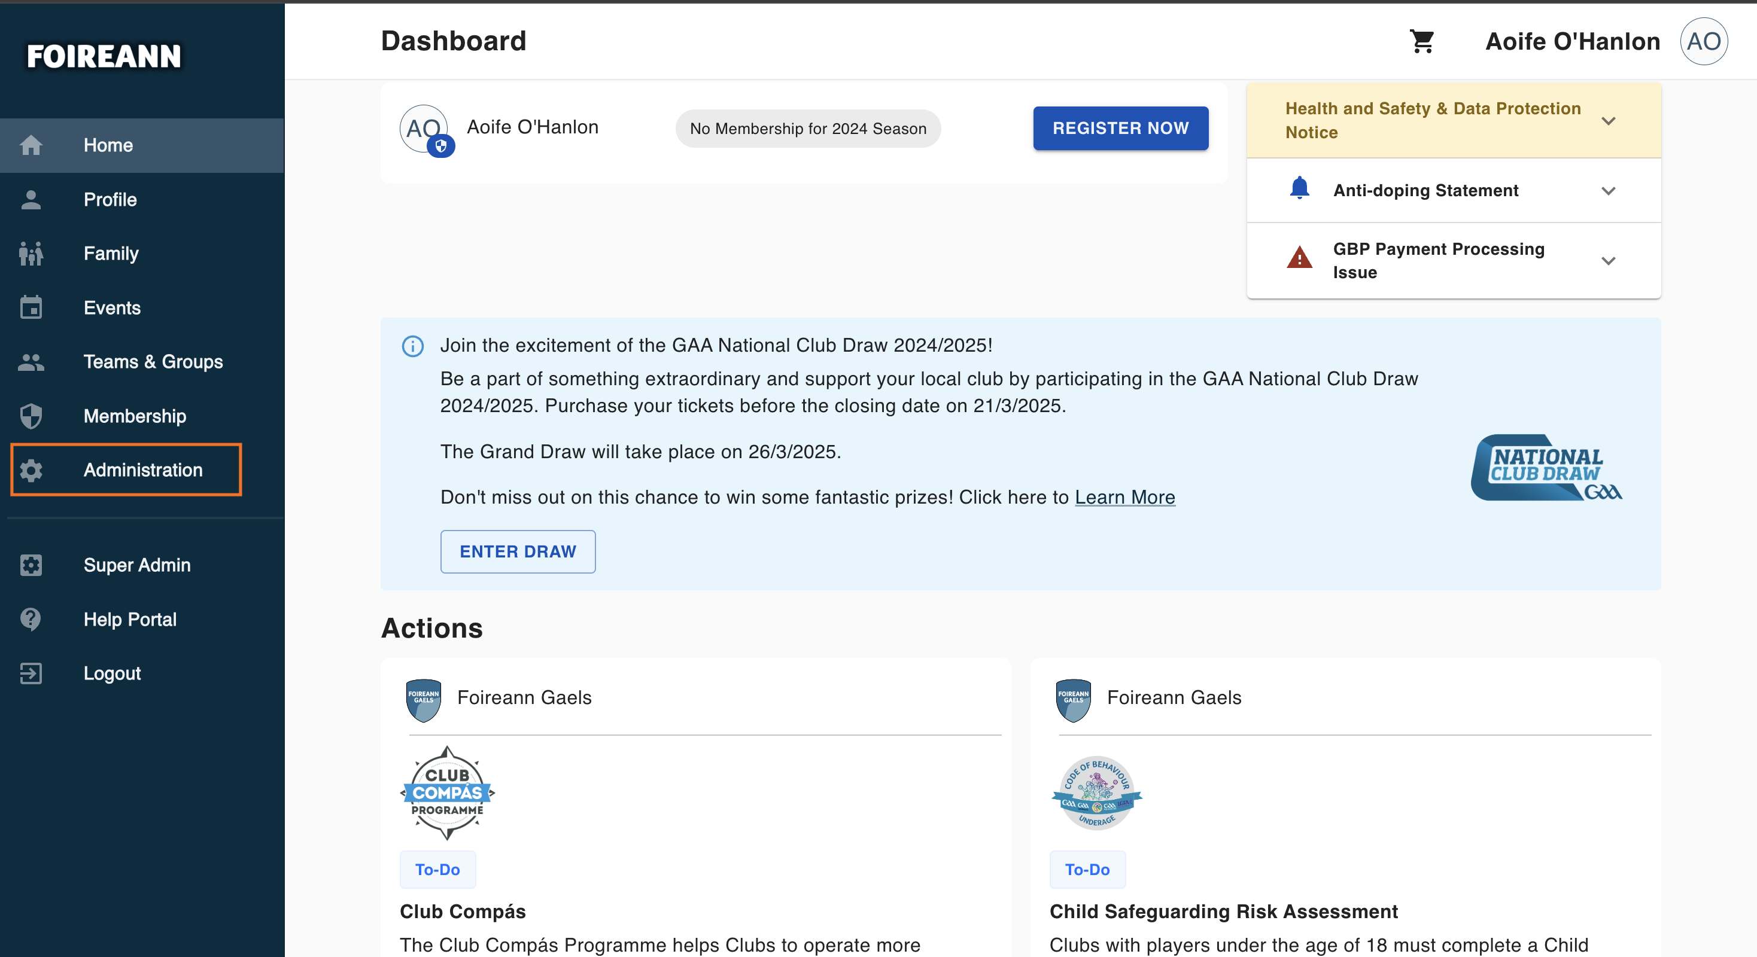Viewport: 1757px width, 957px height.
Task: Open the Teams & Groups menu item
Action: pos(142,362)
